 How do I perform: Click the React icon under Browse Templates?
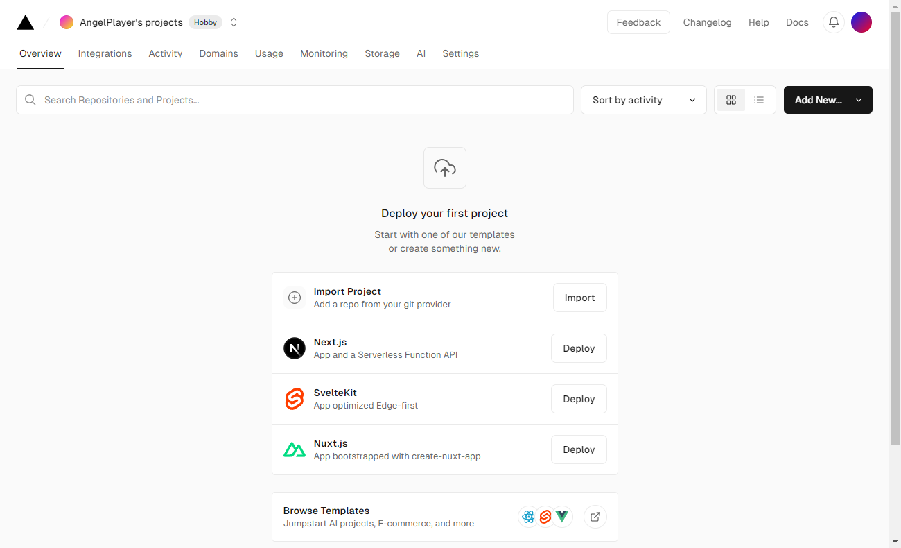point(528,517)
